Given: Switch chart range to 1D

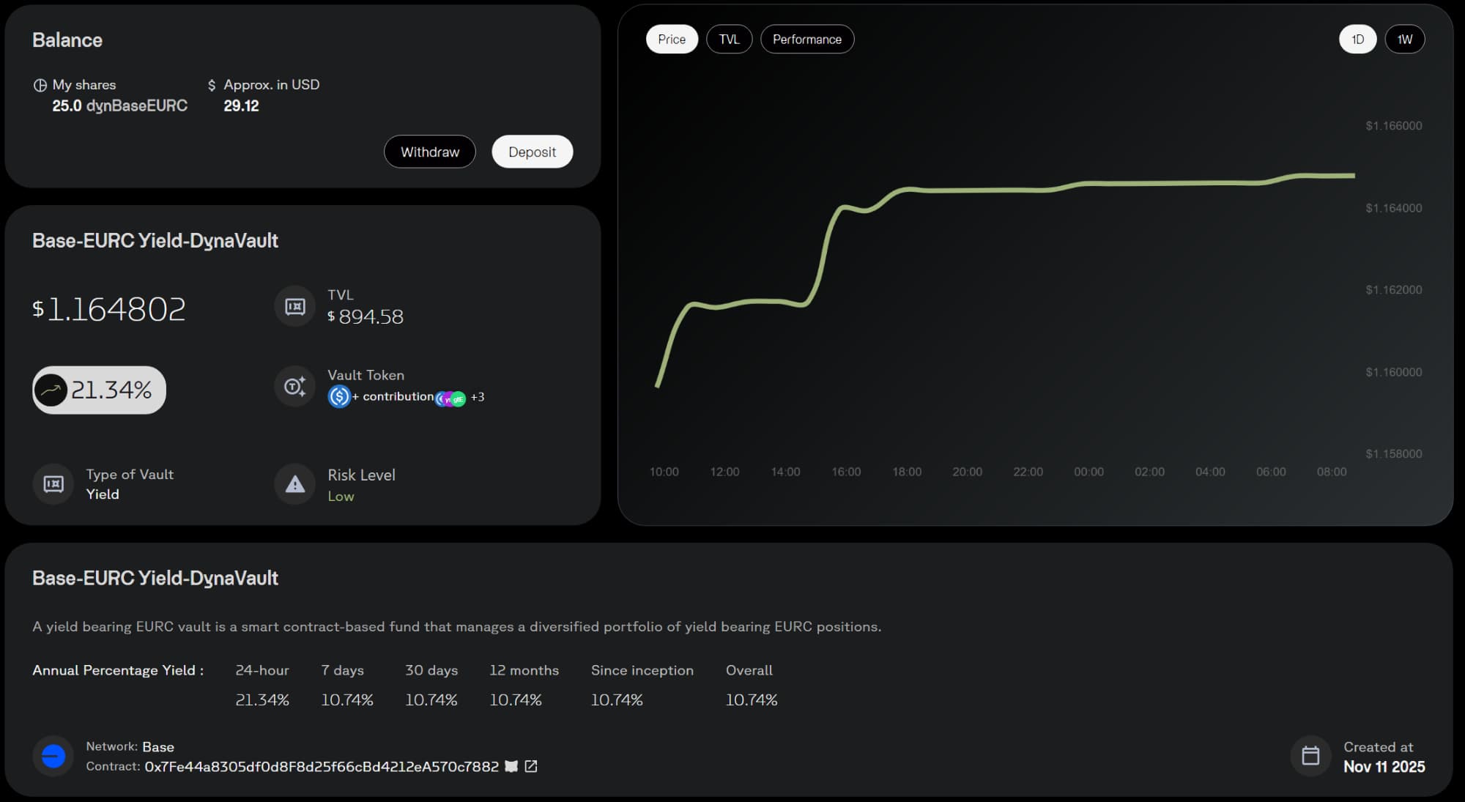Looking at the screenshot, I should pos(1357,40).
